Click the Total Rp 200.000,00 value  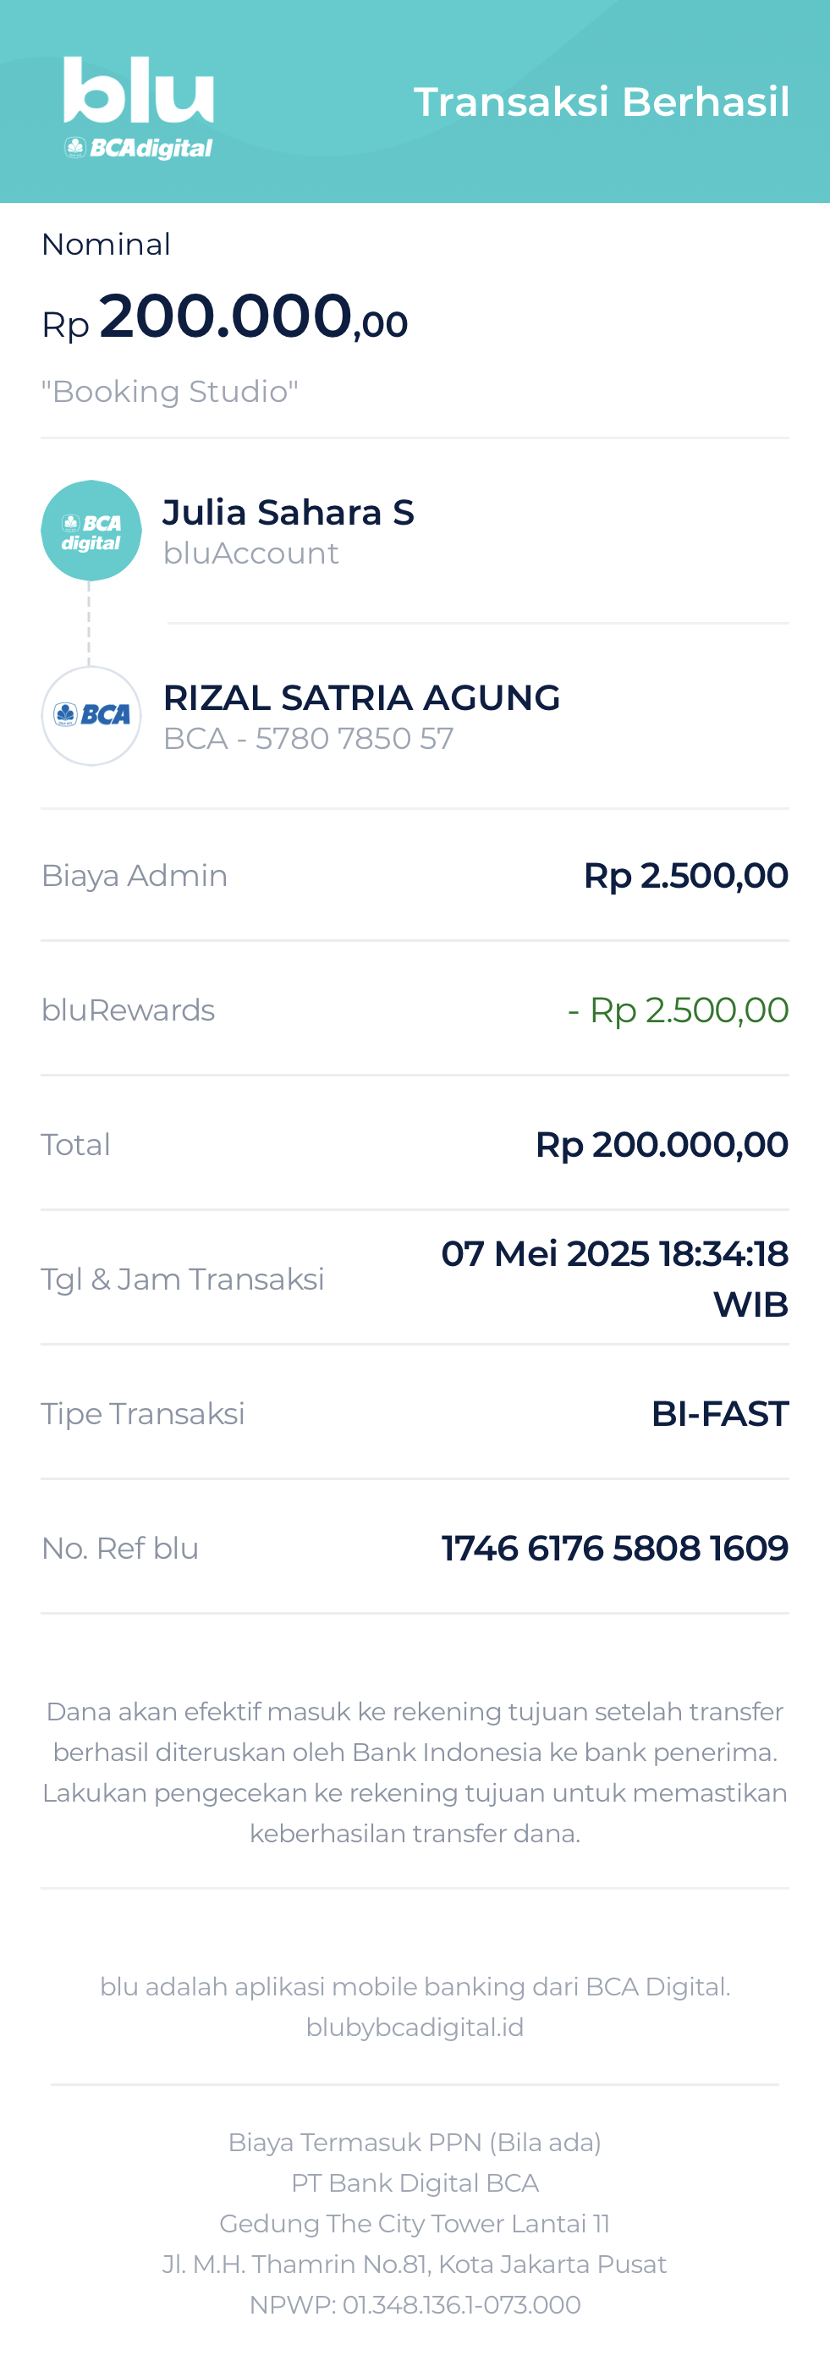(x=662, y=1145)
